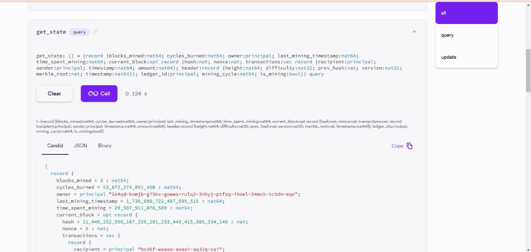Switch to the Candid output tab
Viewport: 531px width, 252px height.
[55, 146]
